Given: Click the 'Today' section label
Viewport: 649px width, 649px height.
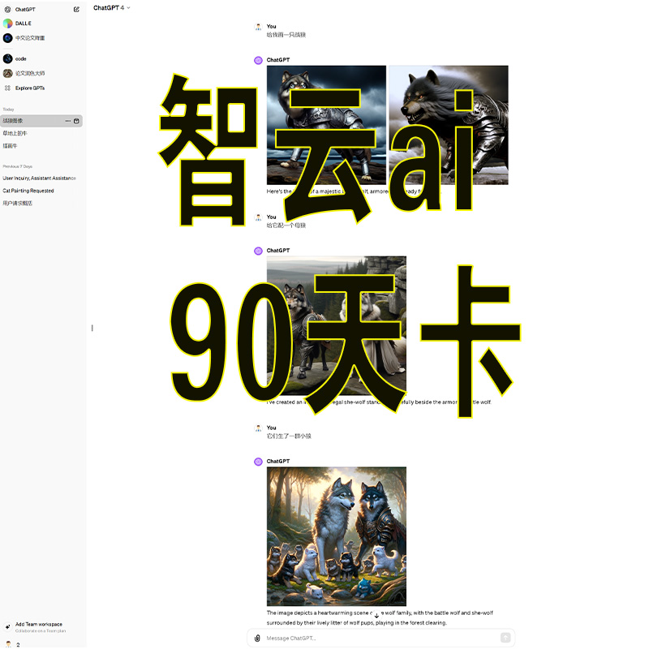Looking at the screenshot, I should point(8,110).
